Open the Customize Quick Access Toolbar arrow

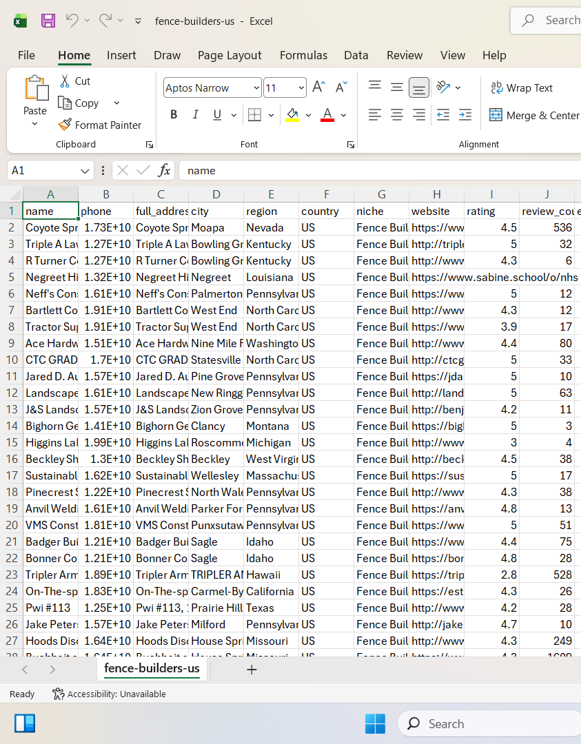pyautogui.click(x=138, y=21)
